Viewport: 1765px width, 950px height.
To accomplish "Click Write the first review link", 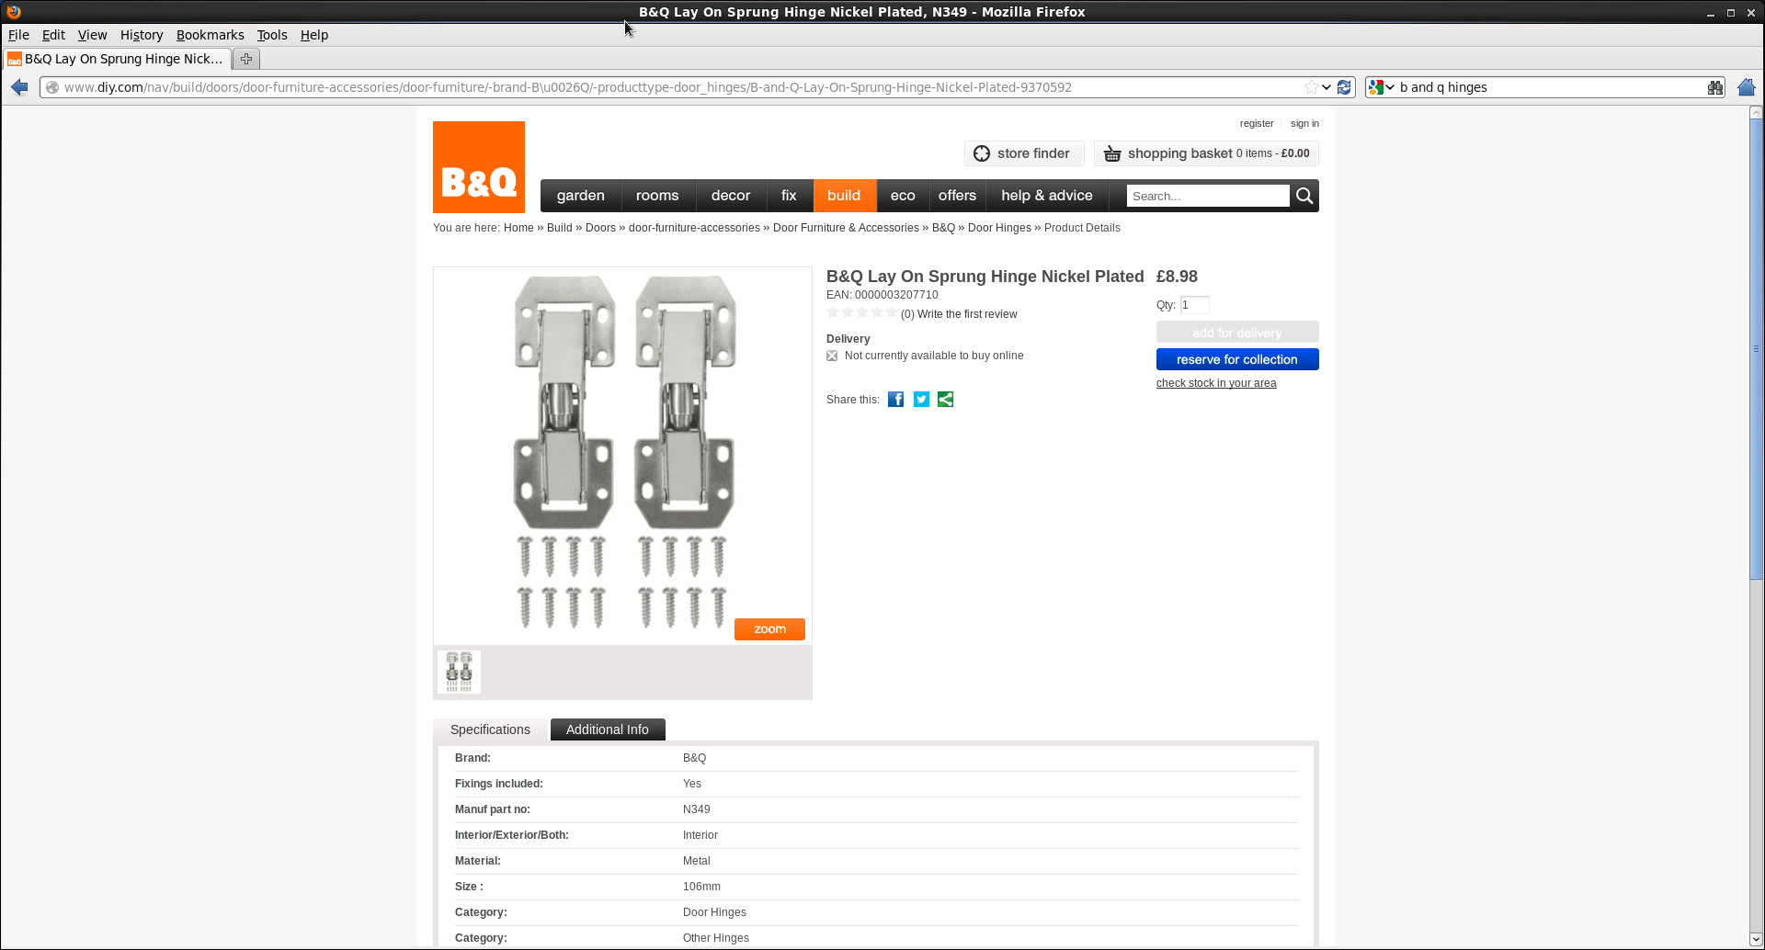I will [967, 314].
